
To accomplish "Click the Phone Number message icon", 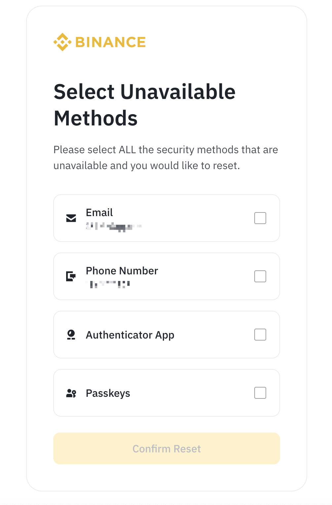I will pos(71,276).
